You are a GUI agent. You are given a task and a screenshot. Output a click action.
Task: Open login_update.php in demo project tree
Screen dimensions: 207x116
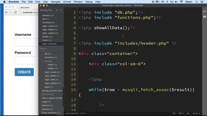click(x=52, y=83)
